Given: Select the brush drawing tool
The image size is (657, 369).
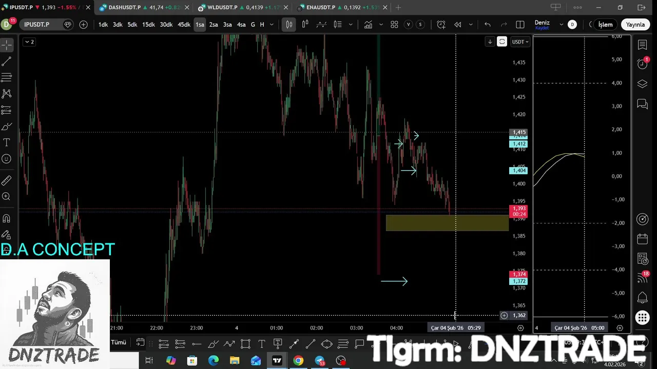Looking at the screenshot, I should 7,127.
